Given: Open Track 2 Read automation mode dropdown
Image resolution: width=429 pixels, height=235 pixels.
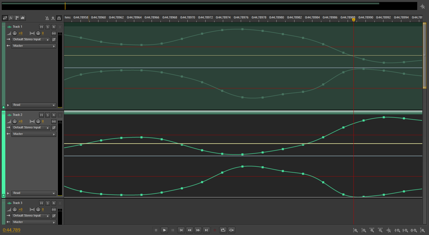Looking at the screenshot, I should pyautogui.click(x=34, y=193).
